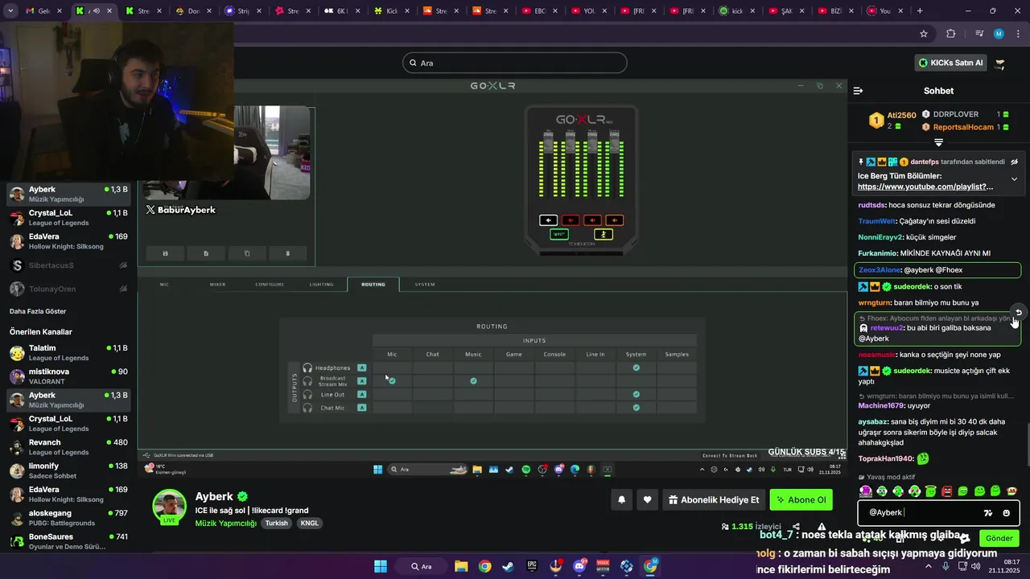The width and height of the screenshot is (1030, 579).
Task: Open notification bell for Ayberk channel
Action: [x=621, y=499]
